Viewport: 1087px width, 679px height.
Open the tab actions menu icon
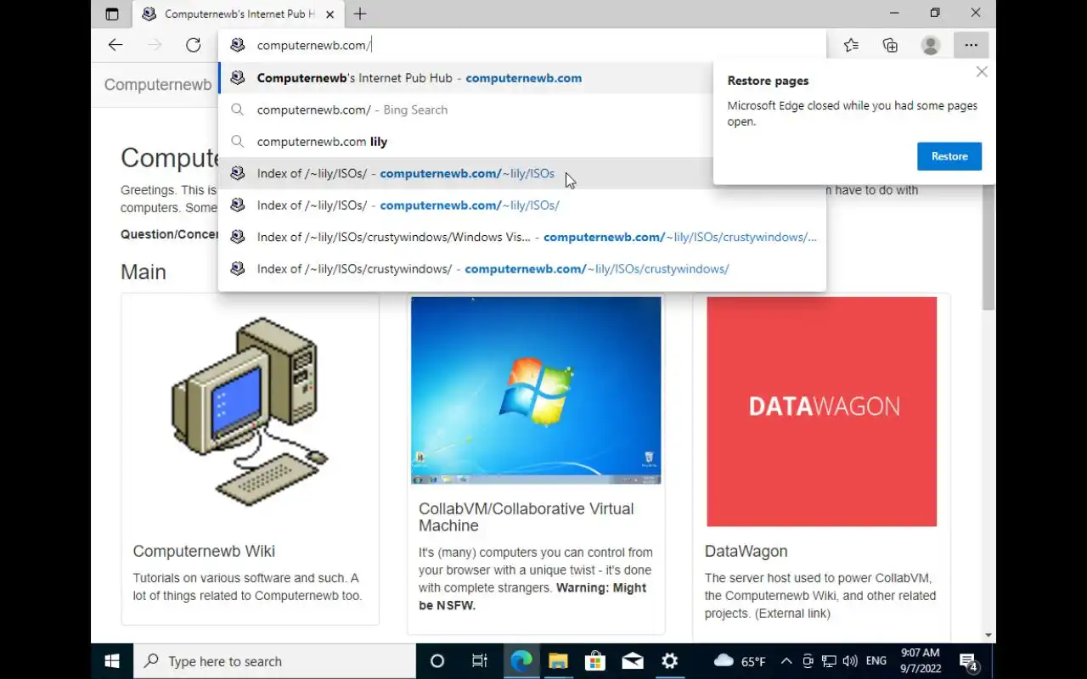[x=111, y=14]
